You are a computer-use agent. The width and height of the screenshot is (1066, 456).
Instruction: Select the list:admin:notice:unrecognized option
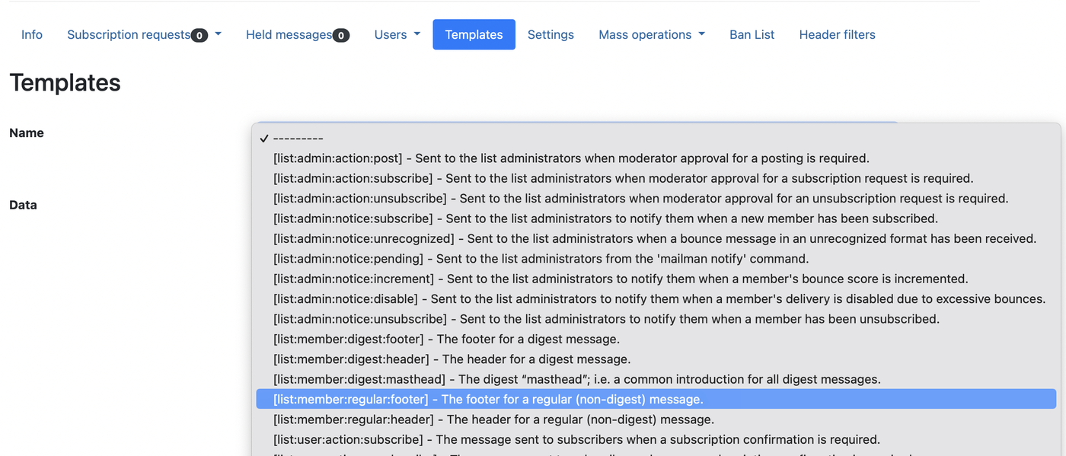(654, 238)
